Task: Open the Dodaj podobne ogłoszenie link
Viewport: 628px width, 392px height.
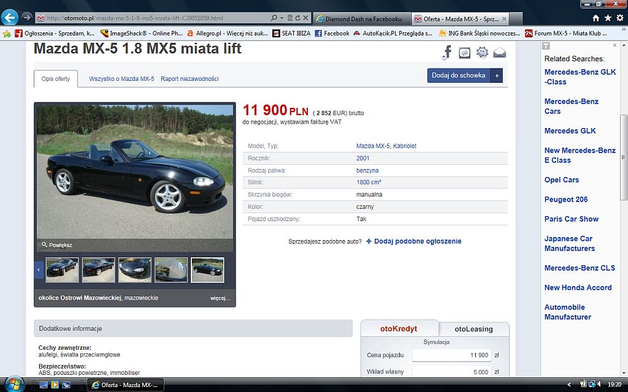Action: 417,241
